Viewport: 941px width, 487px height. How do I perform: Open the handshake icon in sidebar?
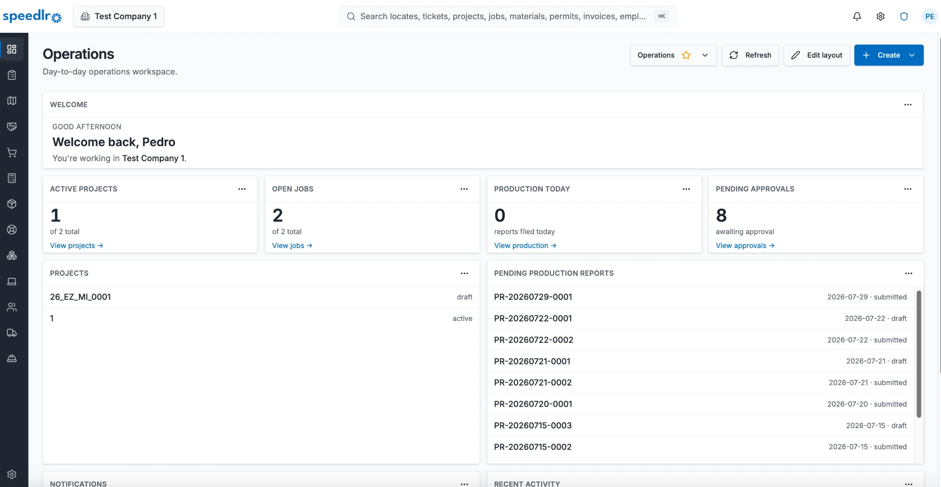tap(12, 126)
